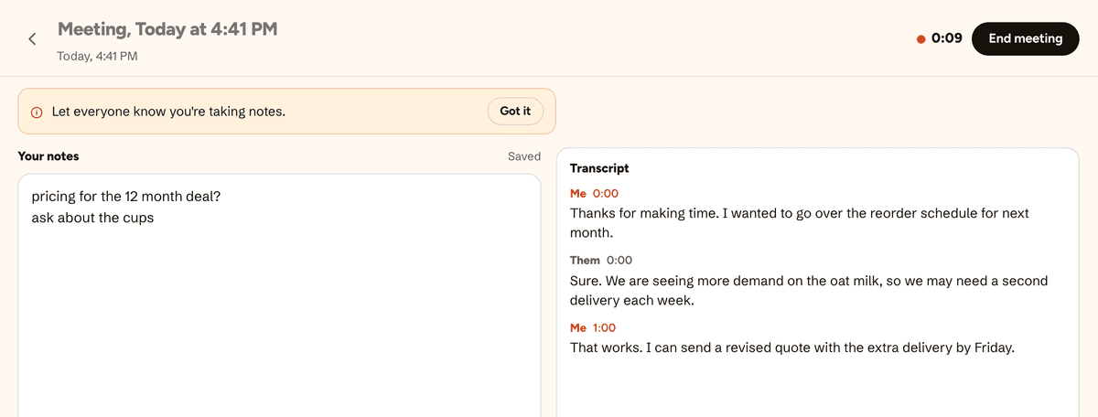The width and height of the screenshot is (1098, 417).
Task: Click the 'Me 1:00' speaker label
Action: pos(593,327)
